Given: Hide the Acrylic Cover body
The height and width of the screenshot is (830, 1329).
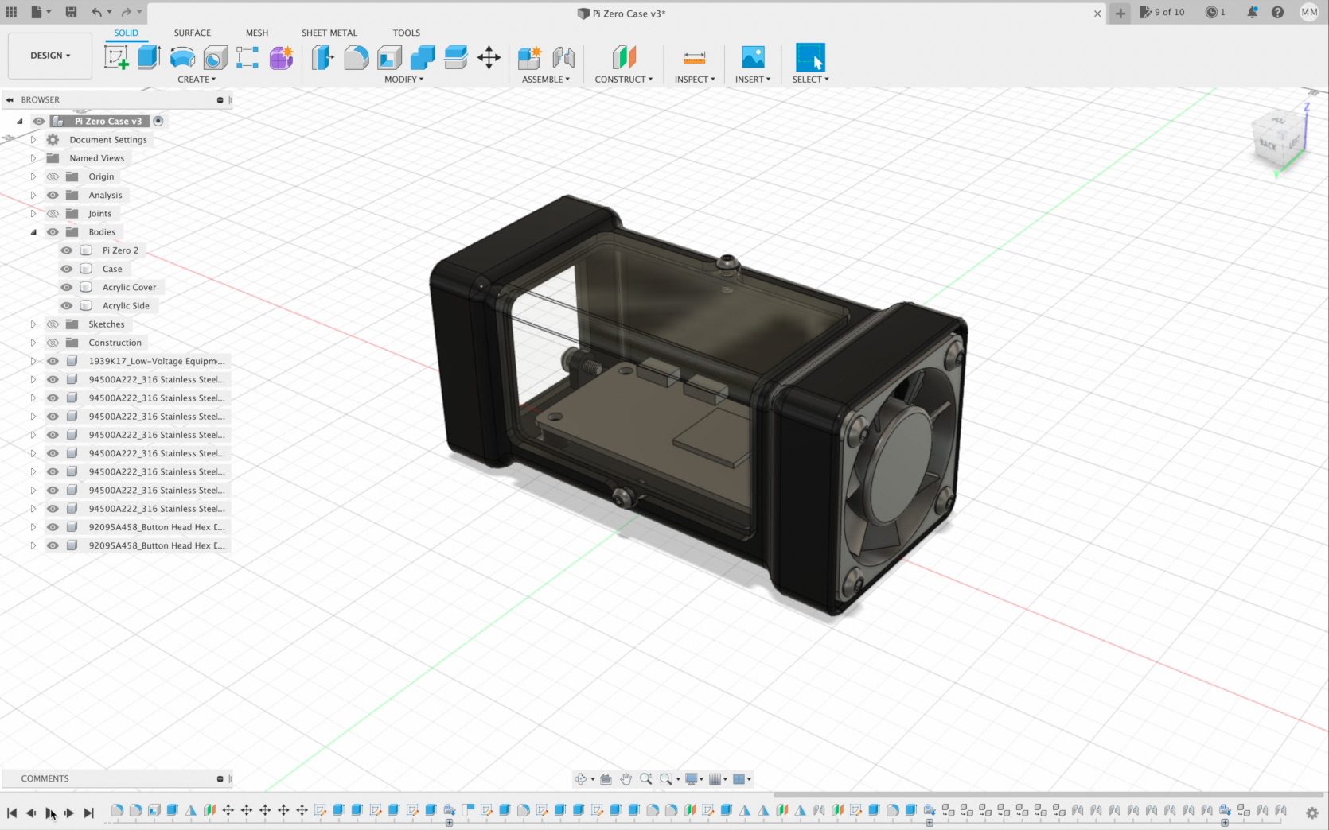Looking at the screenshot, I should point(66,287).
